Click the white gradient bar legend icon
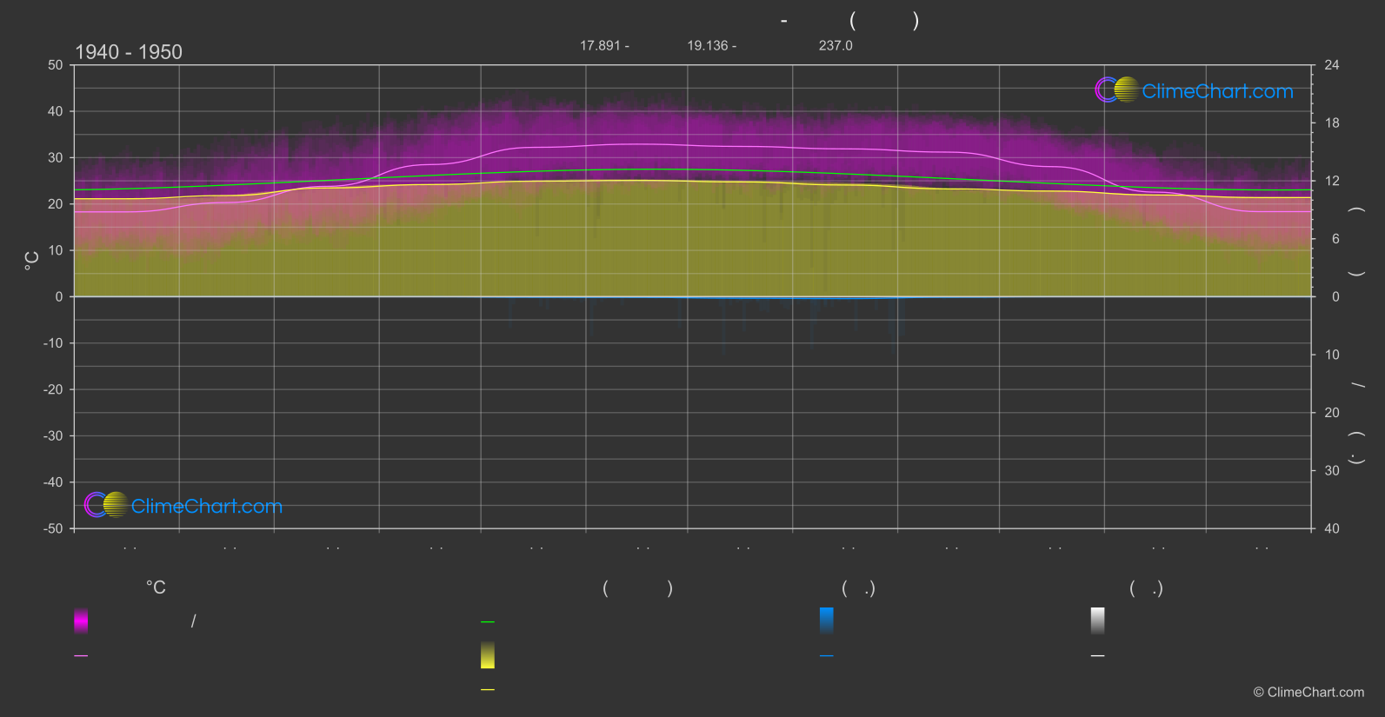The width and height of the screenshot is (1385, 717). 1098,621
